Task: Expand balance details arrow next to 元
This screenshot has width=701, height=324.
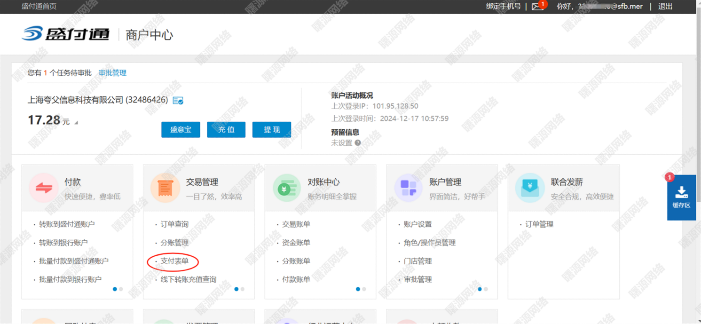Action: coord(76,123)
